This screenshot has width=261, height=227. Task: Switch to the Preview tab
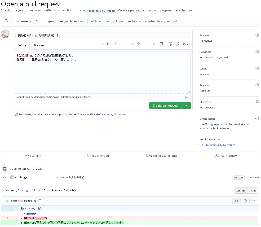tap(39, 45)
